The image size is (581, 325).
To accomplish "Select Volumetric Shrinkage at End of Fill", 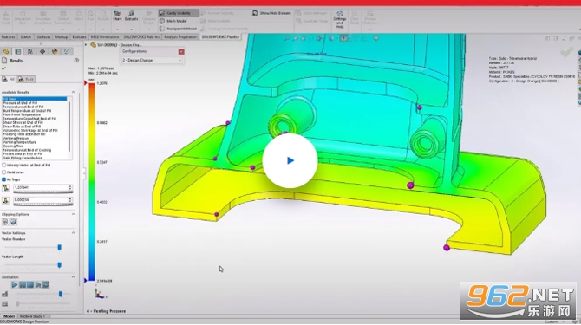I will (30, 130).
